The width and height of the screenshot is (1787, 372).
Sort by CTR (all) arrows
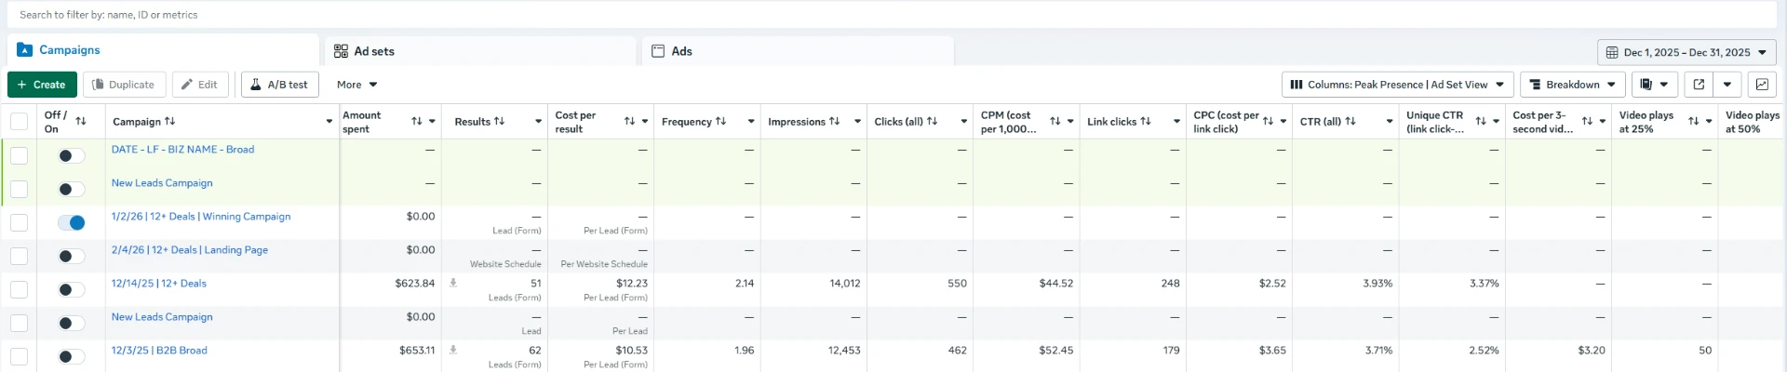coord(1350,121)
